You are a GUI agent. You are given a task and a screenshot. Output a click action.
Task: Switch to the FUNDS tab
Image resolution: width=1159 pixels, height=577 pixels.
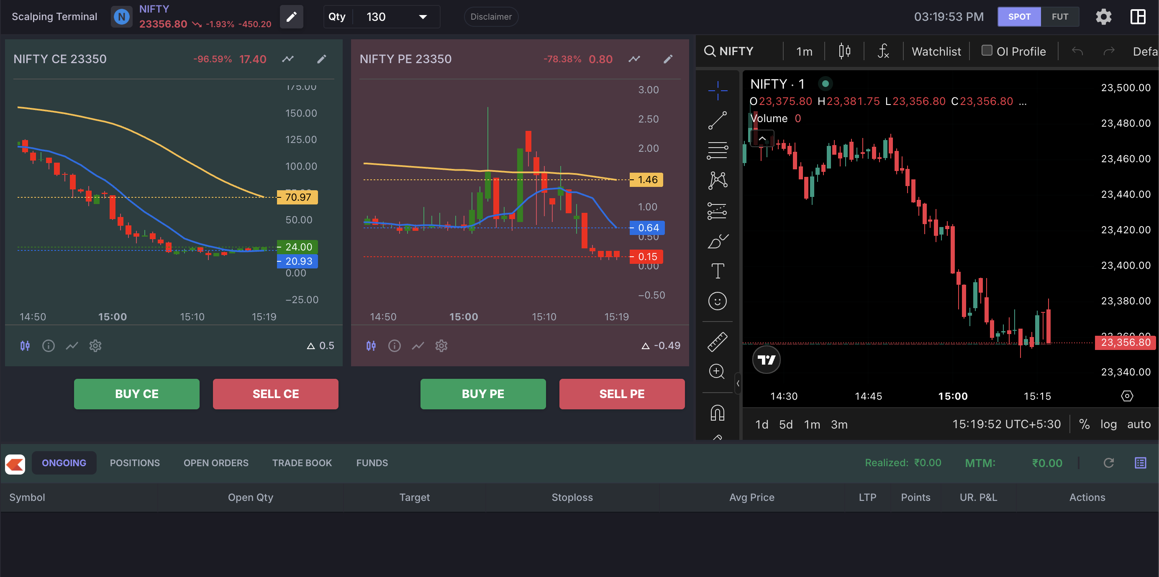[x=372, y=462]
